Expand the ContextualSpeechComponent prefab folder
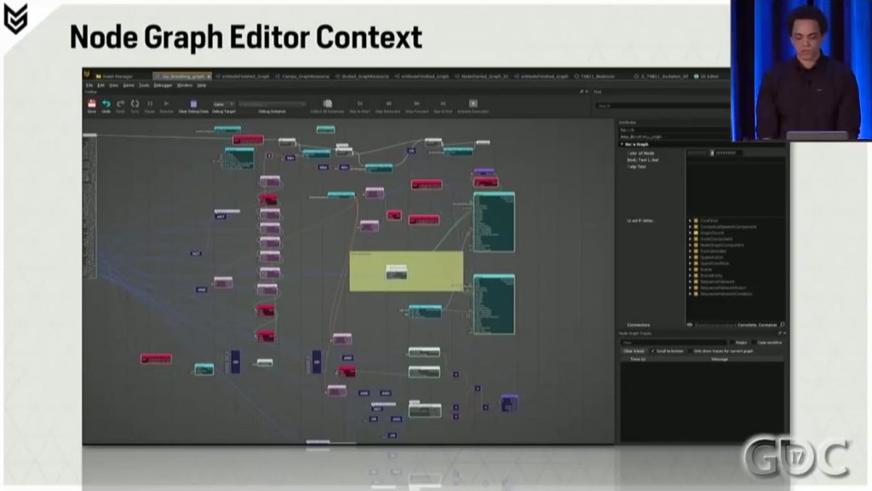This screenshot has height=491, width=872. [690, 227]
